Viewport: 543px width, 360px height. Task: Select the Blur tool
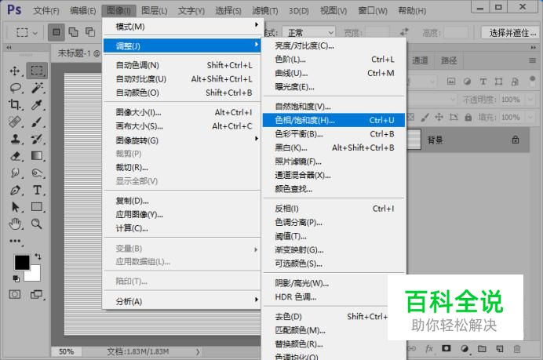[x=15, y=173]
